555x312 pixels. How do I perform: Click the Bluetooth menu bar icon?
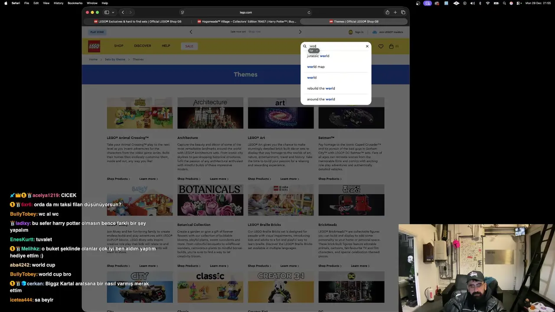pyautogui.click(x=480, y=3)
